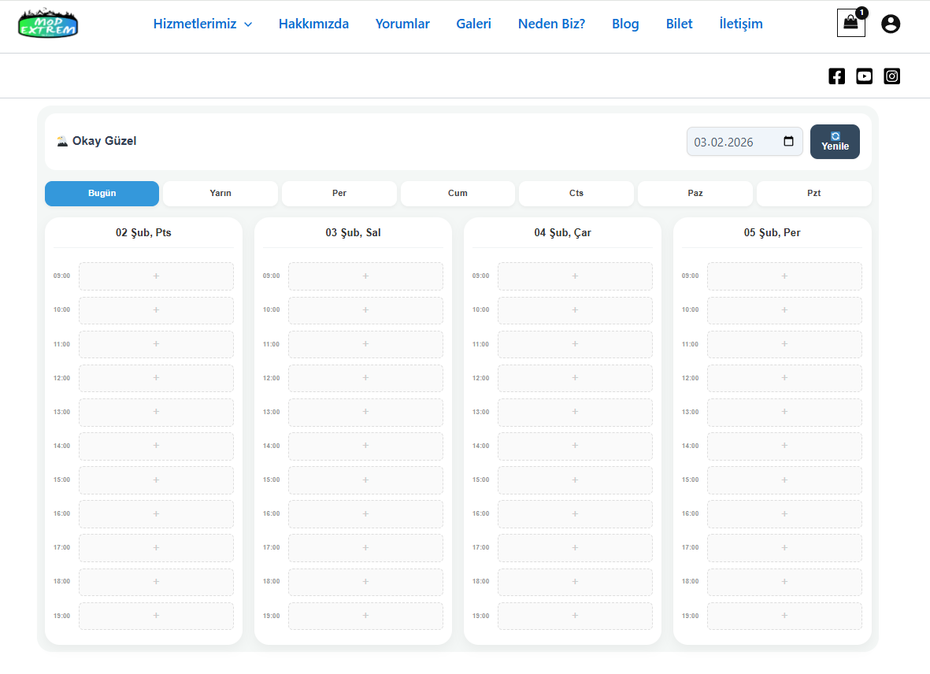930x674 pixels.
Task: Click the Mod Extrem logo
Action: coord(48,24)
